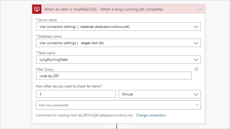Click the Connected to mashup-test-db status text
This screenshot has height=129, width=230.
(x=85, y=115)
